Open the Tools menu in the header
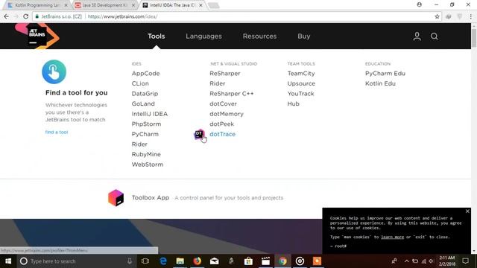 click(x=157, y=36)
